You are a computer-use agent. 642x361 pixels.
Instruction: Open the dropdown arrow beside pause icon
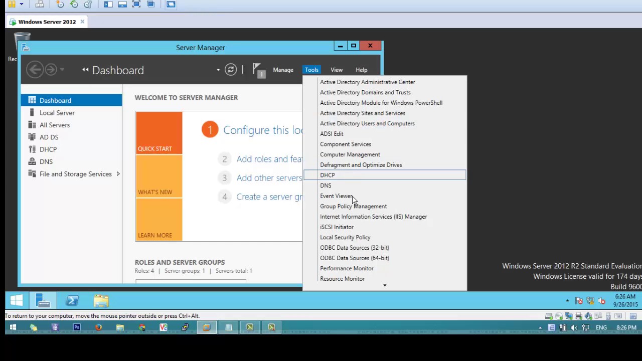pos(21,4)
